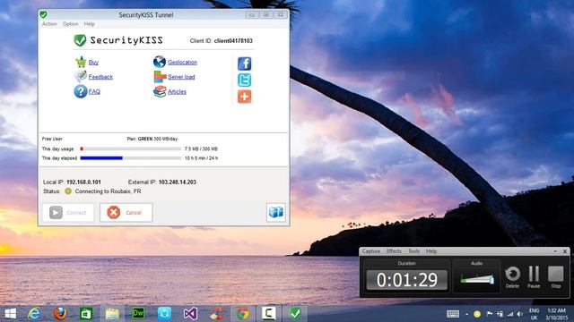Open the Capture menu in the recorder
Viewport: 574px width, 322px height.
pyautogui.click(x=371, y=251)
